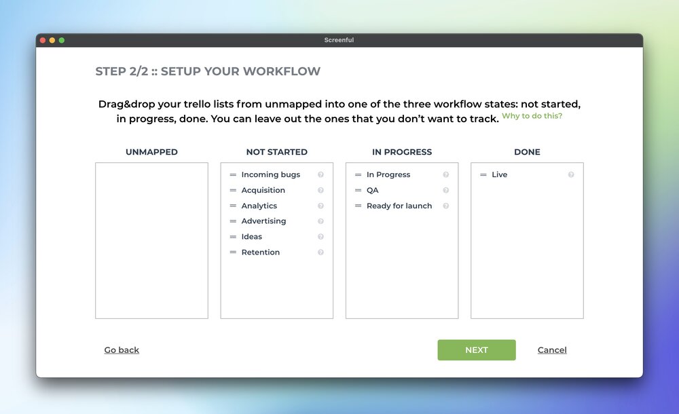This screenshot has width=679, height=414.
Task: Click the NOT STARTED column header
Action: coord(277,152)
